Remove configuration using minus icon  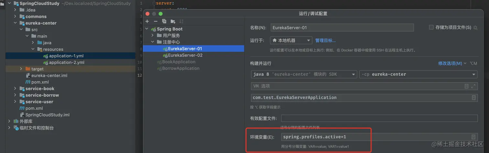click(x=156, y=21)
